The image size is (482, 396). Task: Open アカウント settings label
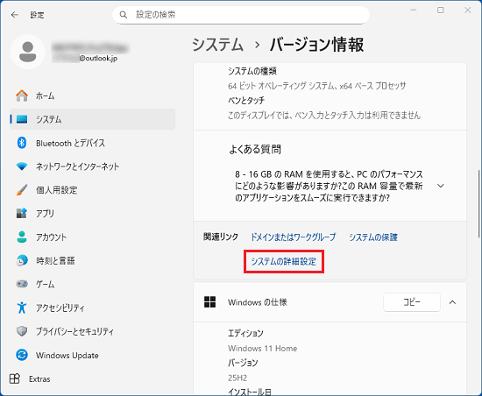[x=51, y=237]
